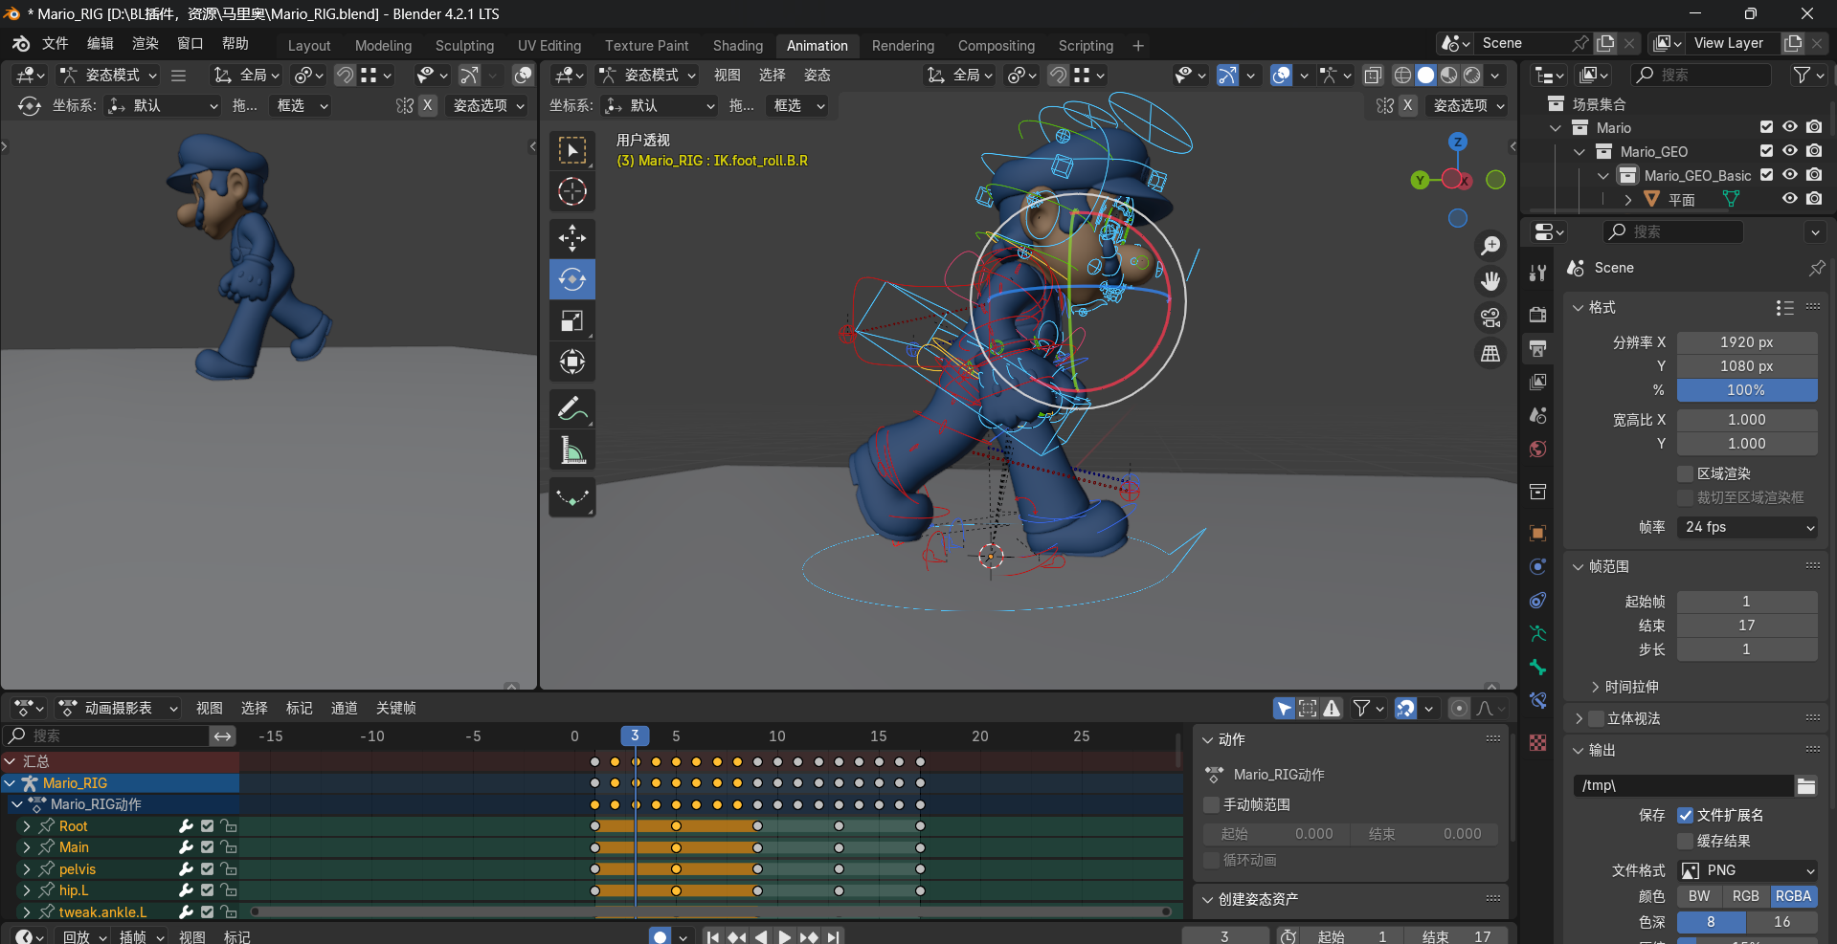Open the 24 fps frame rate dropdown
Viewport: 1837px width, 944px height.
[x=1747, y=527]
